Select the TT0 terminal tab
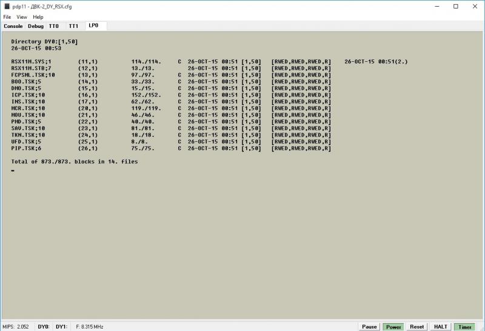This screenshot has height=331, width=485. click(55, 26)
